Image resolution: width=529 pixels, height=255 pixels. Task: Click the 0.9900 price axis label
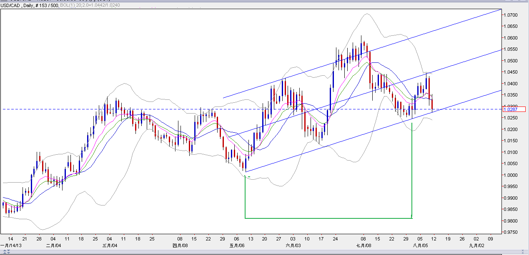[511, 198]
